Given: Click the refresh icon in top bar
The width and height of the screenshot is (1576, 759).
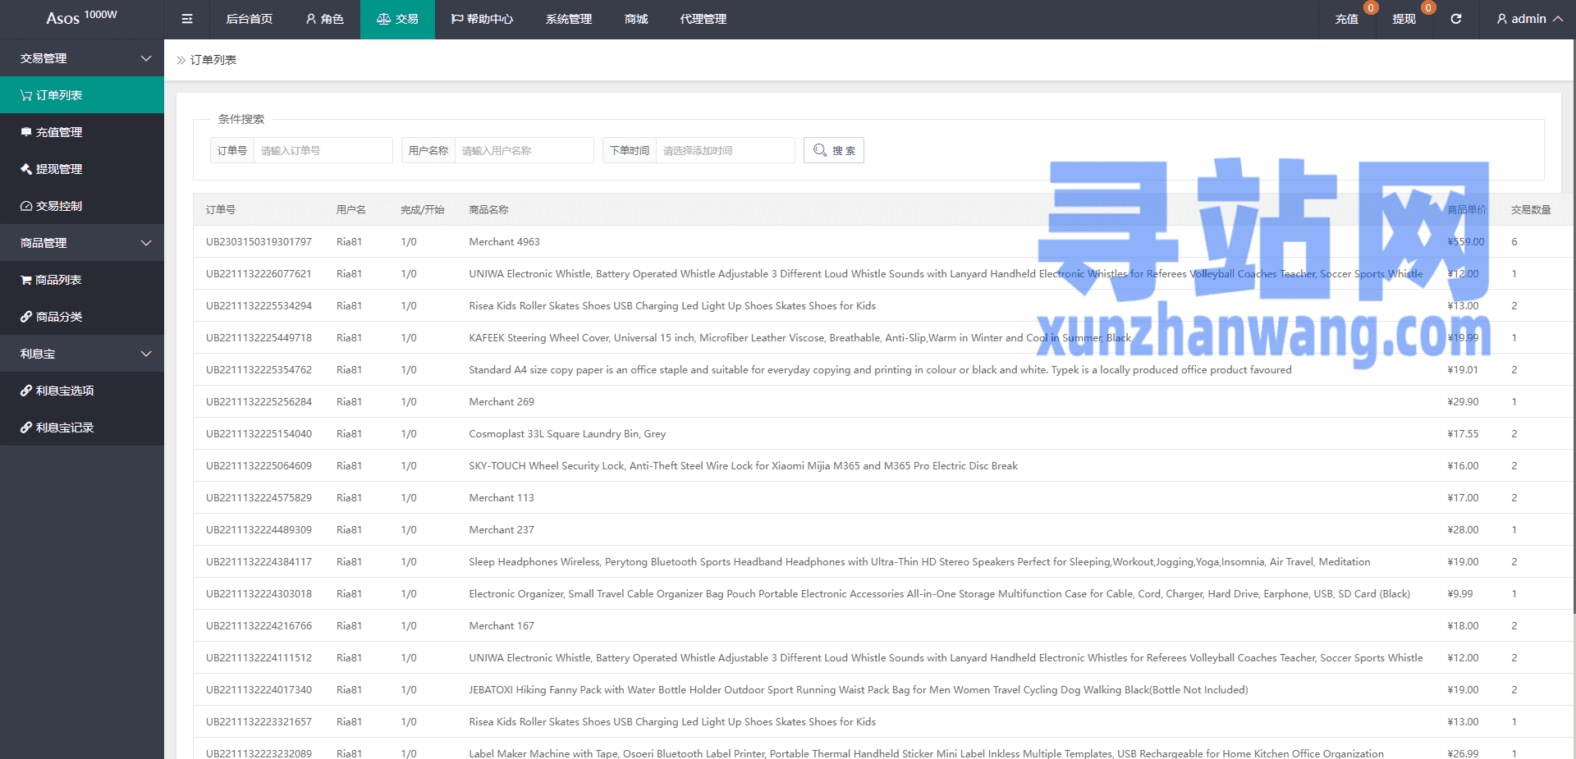Looking at the screenshot, I should 1455,19.
